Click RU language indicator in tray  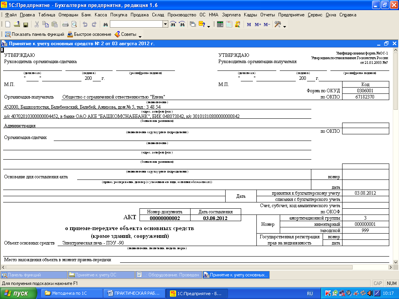310,294
